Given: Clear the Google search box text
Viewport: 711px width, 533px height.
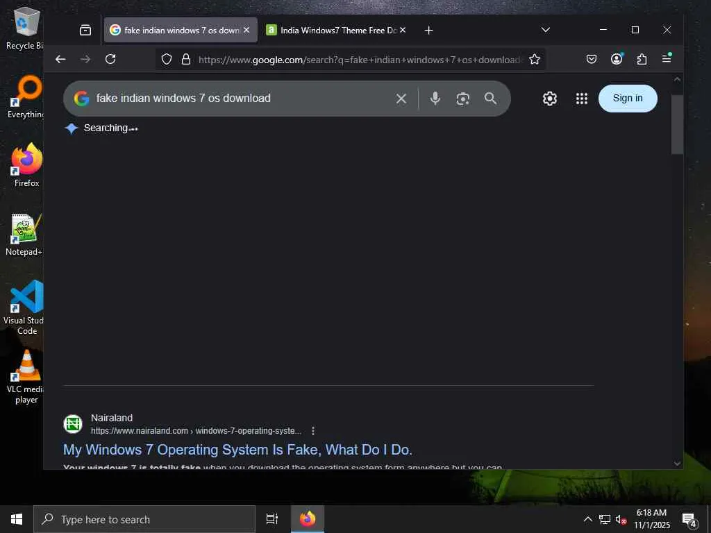Looking at the screenshot, I should click(401, 99).
